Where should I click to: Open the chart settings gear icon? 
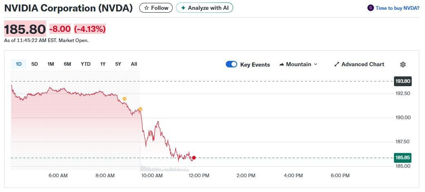click(x=403, y=65)
